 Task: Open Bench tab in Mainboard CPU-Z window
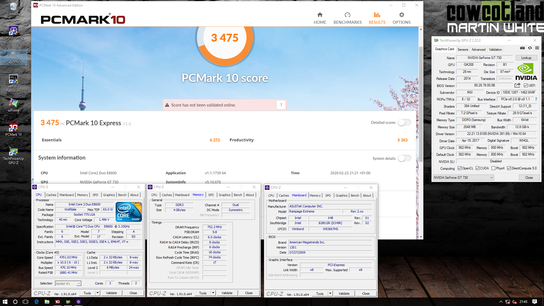tap(355, 195)
